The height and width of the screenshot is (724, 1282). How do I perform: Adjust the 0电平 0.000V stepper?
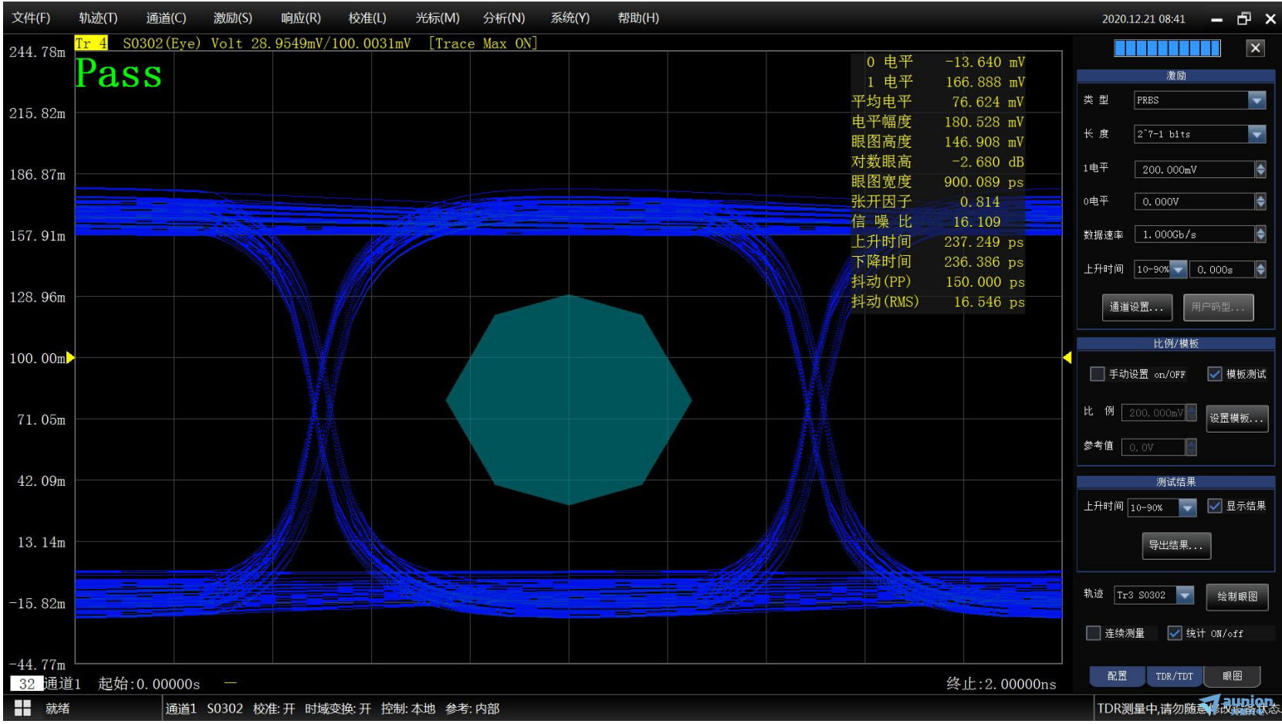click(x=1260, y=202)
